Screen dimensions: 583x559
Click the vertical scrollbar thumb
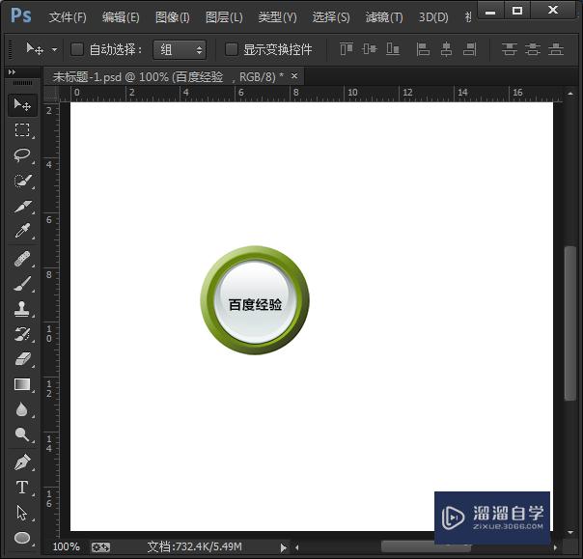[570, 322]
